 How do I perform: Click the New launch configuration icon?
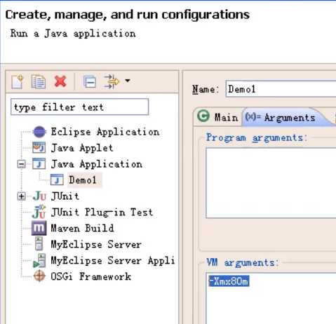(x=18, y=81)
